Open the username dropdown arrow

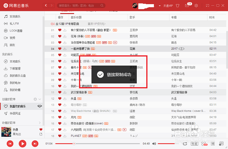pyautogui.click(x=160, y=6)
